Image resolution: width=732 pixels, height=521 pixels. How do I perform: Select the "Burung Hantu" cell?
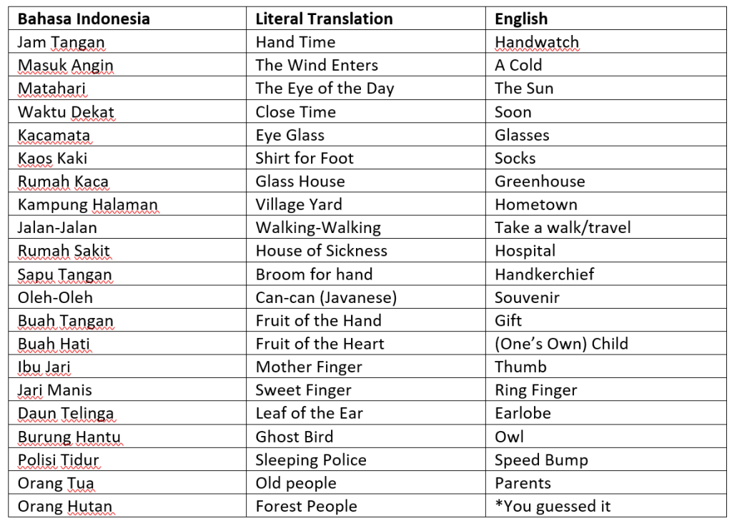pyautogui.click(x=69, y=437)
